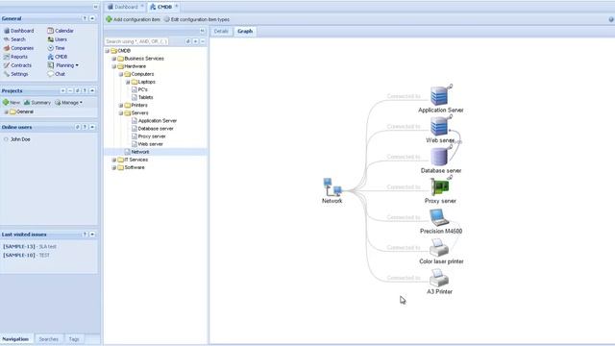Click help icon in General header
Viewport: 615px width, 346px height.
(x=85, y=18)
